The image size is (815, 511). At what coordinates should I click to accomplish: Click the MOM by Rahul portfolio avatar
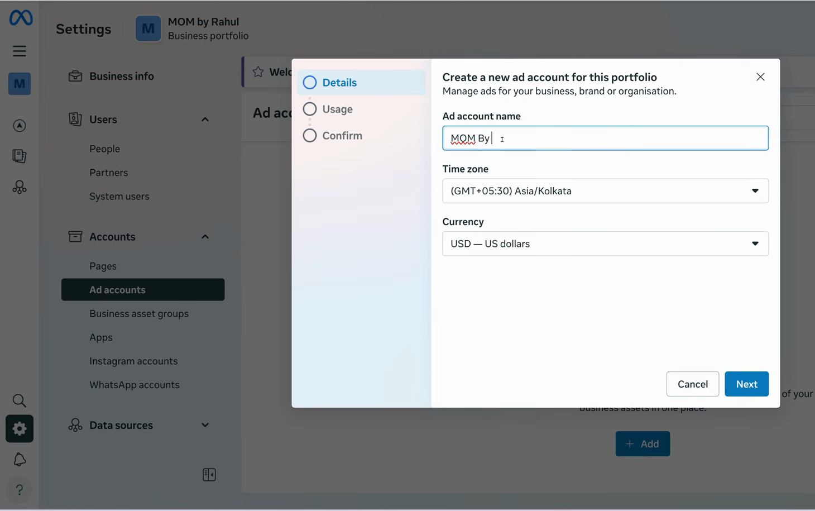click(x=148, y=28)
